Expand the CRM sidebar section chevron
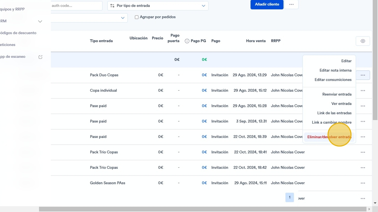 [40, 21]
